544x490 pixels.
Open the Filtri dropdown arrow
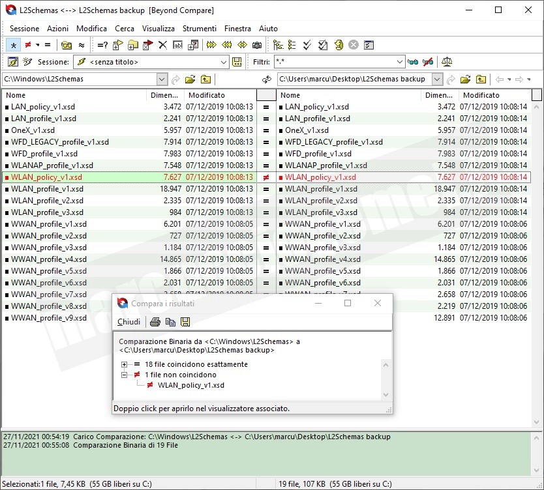point(400,62)
